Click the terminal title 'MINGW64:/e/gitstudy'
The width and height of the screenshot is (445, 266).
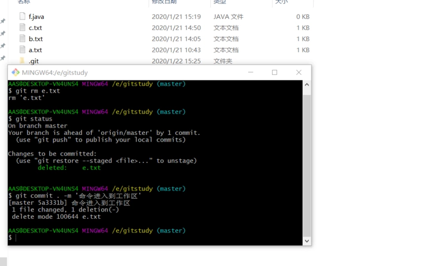pyautogui.click(x=55, y=73)
